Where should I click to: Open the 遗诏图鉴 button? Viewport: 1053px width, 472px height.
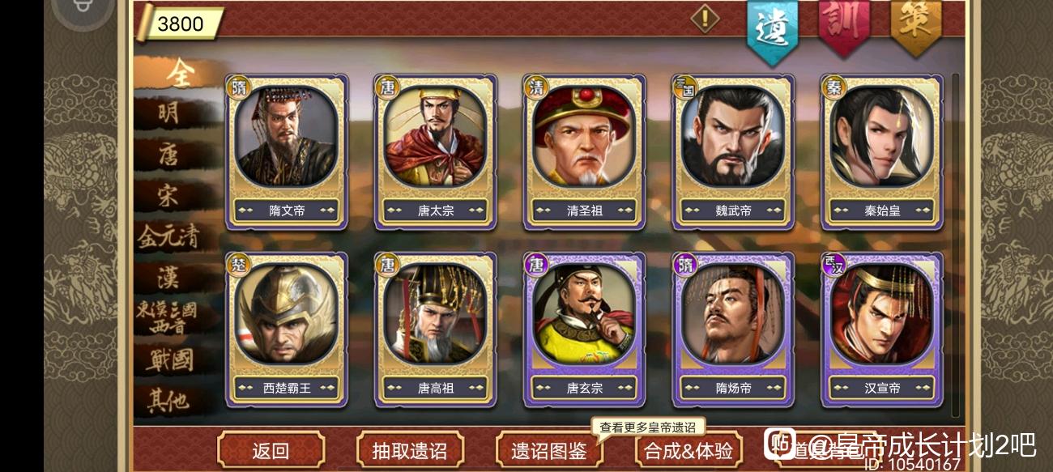(x=548, y=450)
